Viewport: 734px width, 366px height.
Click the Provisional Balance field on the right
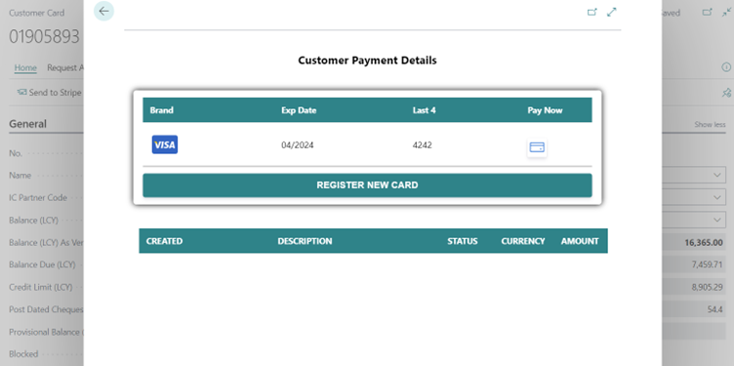(x=694, y=331)
